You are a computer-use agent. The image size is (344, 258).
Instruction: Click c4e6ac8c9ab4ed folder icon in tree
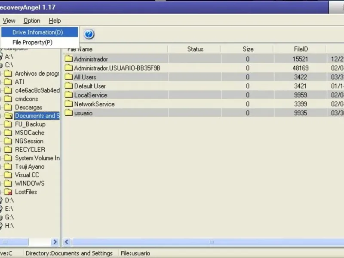8,90
